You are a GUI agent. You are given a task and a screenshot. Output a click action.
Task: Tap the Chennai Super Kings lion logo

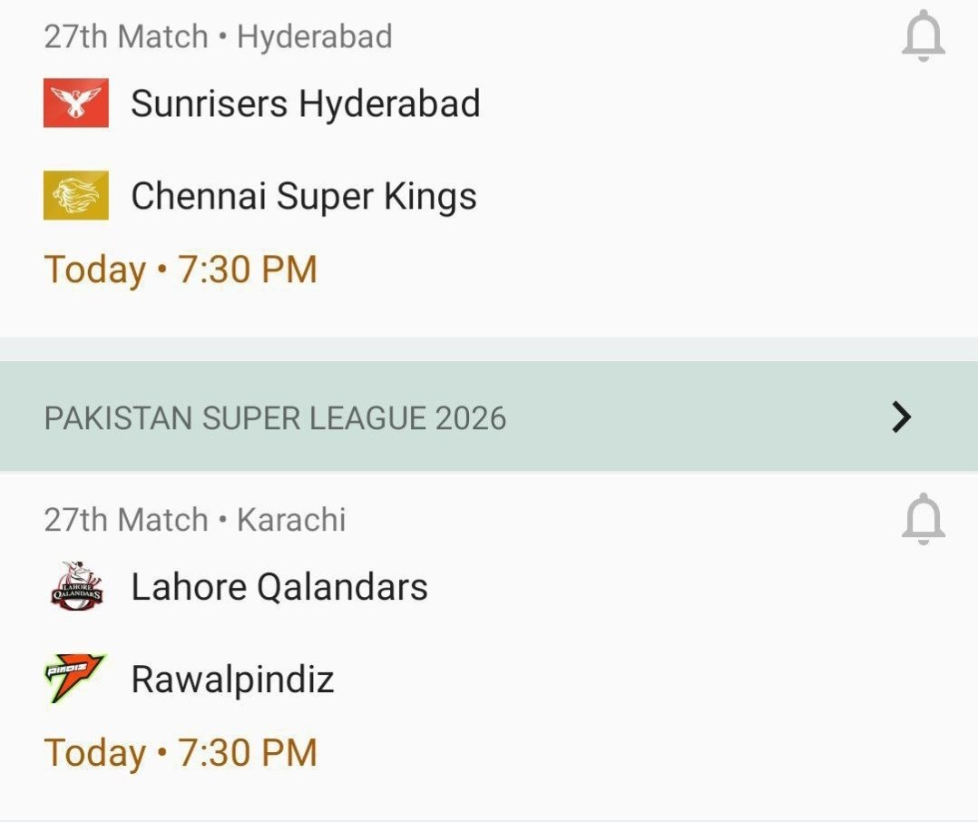(76, 196)
